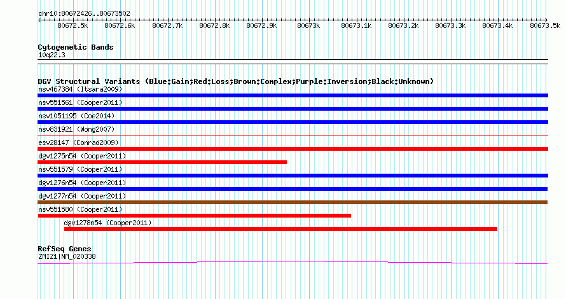Open the dgv1275n54 (Cooper2011) label
Image resolution: width=566 pixels, height=299 pixels.
tap(82, 156)
